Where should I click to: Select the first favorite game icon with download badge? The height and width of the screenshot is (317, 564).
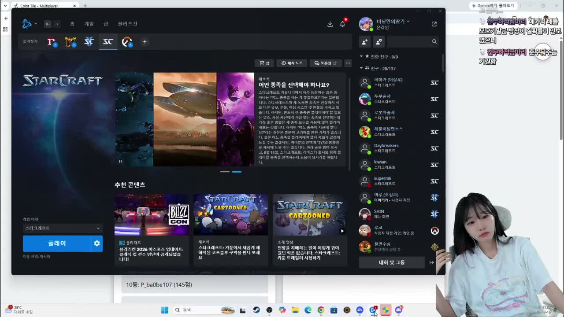point(52,42)
